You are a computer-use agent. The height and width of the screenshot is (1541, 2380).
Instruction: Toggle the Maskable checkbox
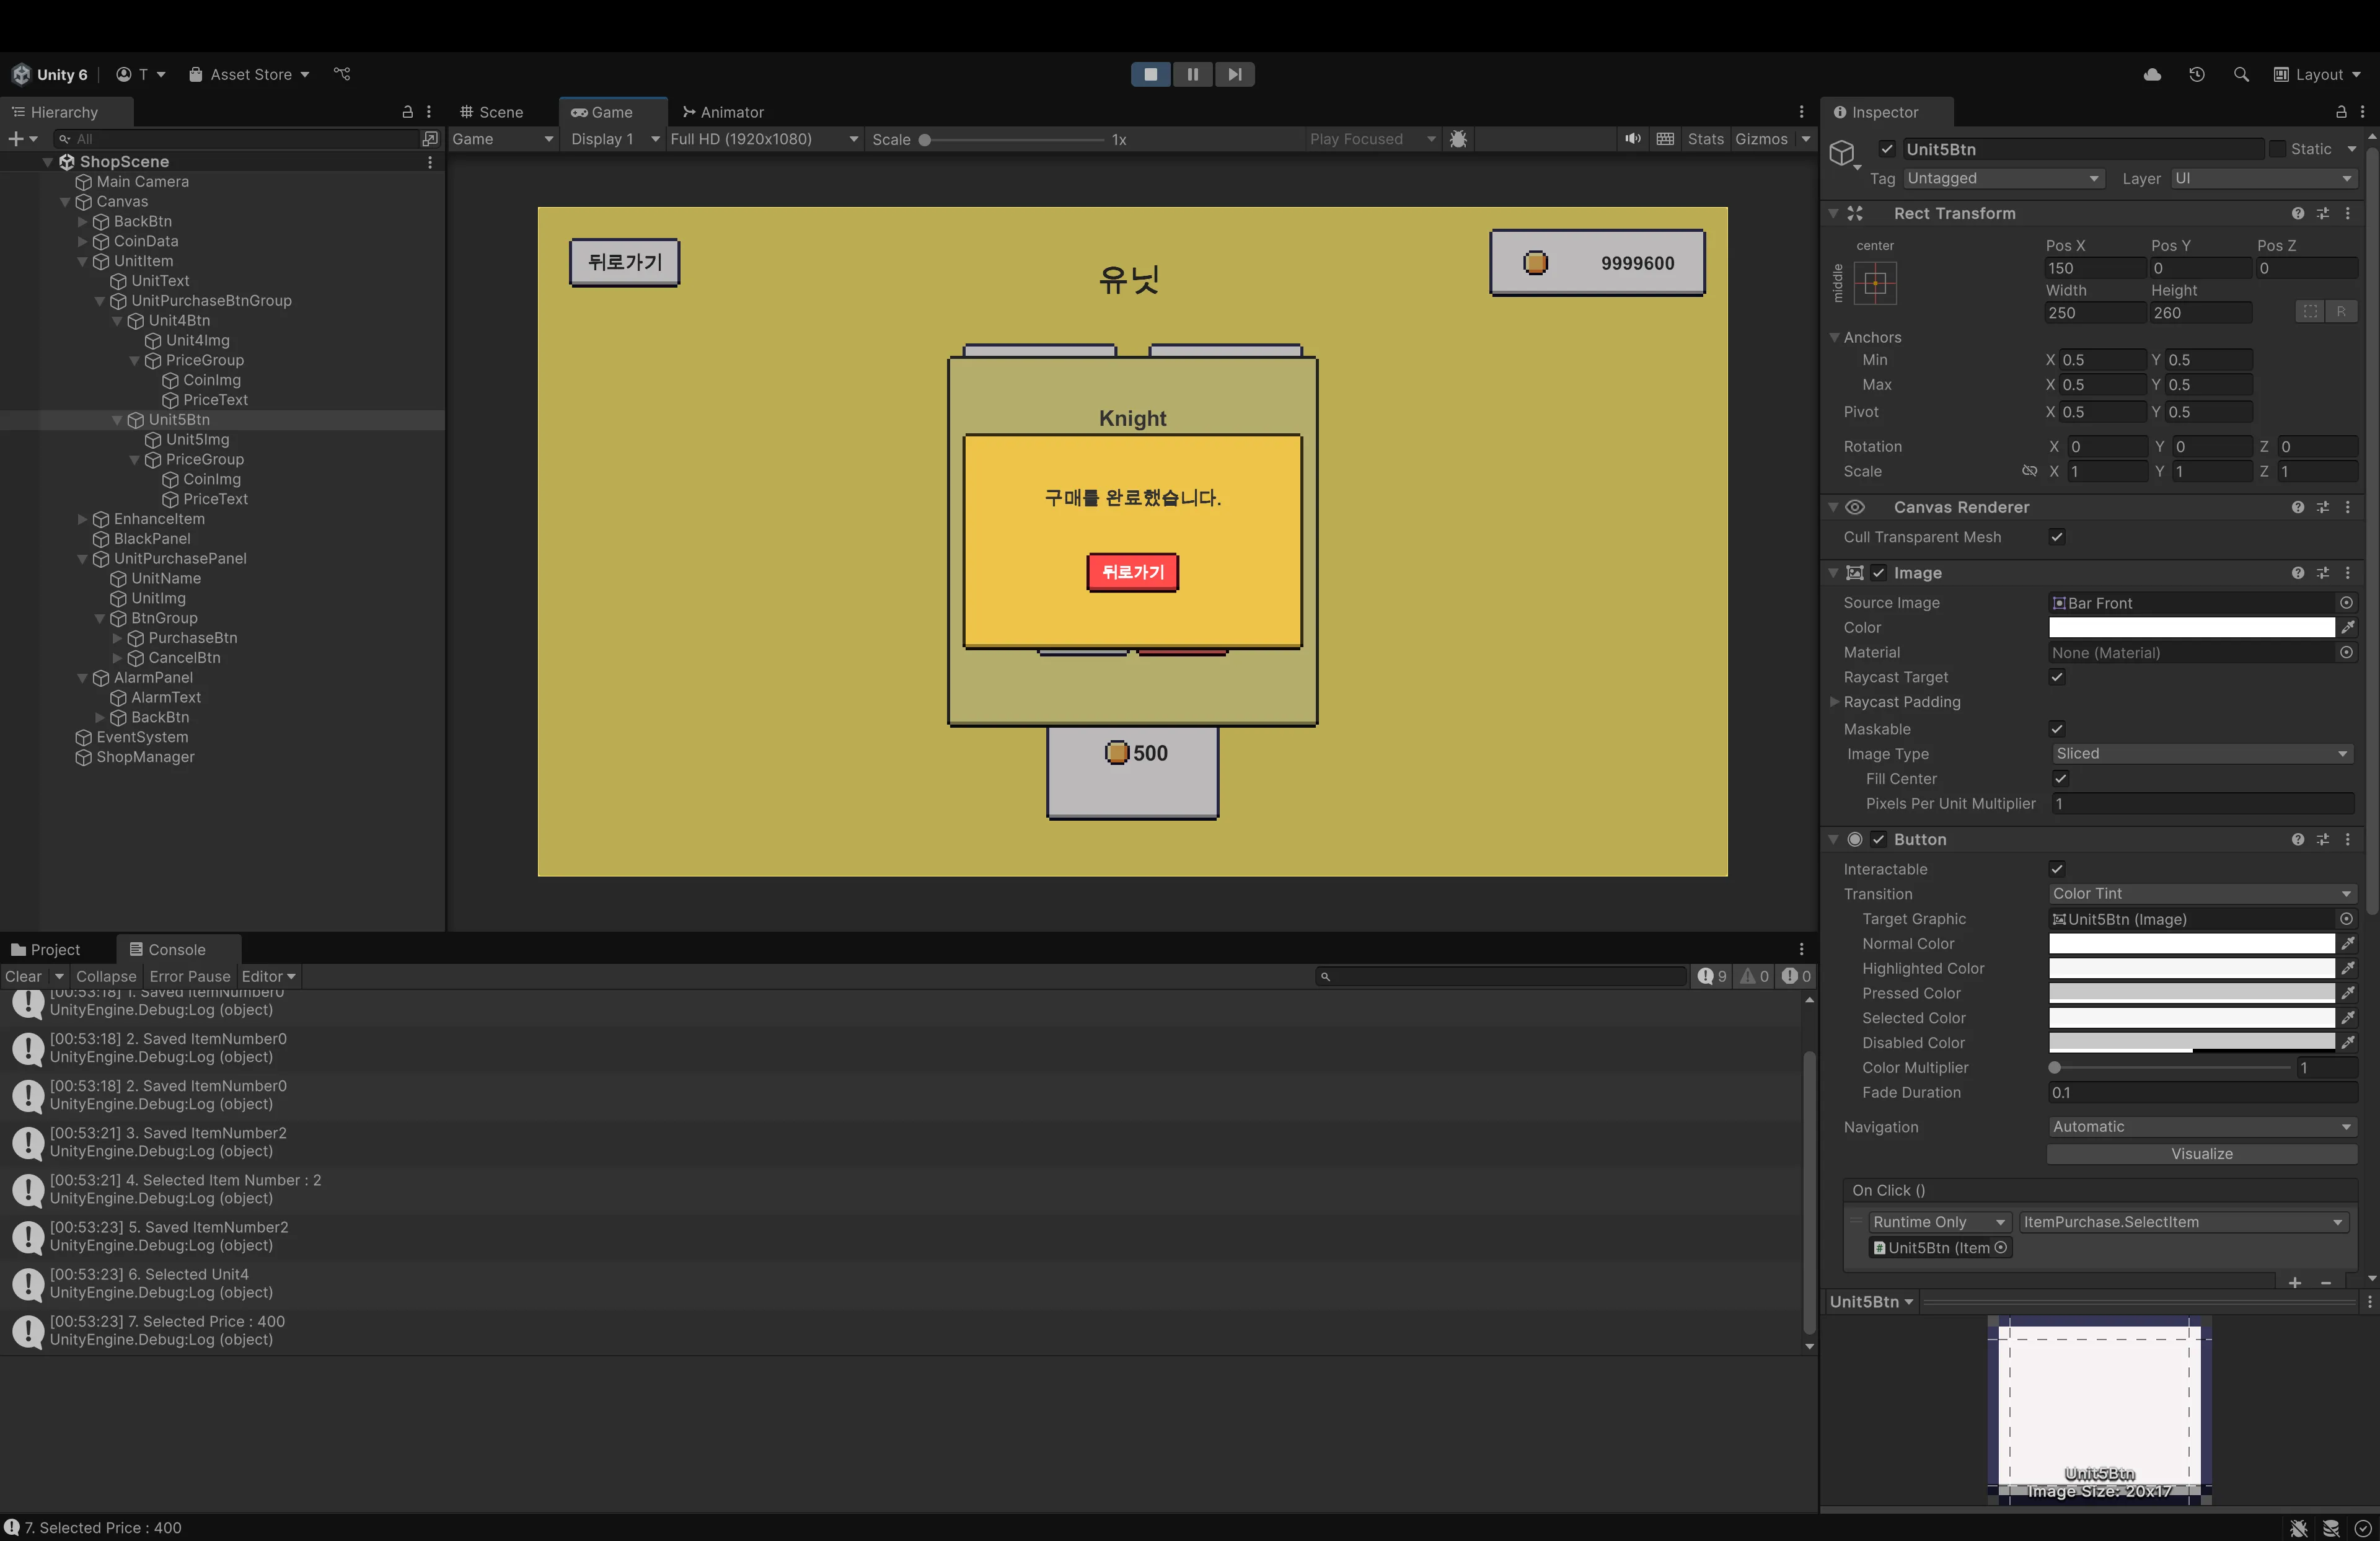[x=2056, y=729]
